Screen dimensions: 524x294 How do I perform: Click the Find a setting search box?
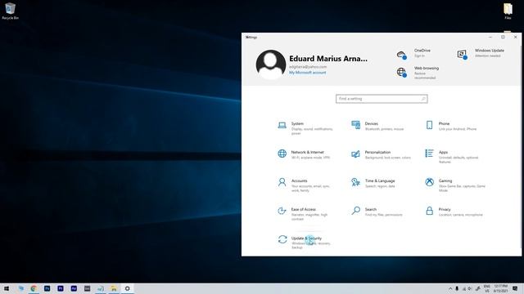(x=382, y=99)
